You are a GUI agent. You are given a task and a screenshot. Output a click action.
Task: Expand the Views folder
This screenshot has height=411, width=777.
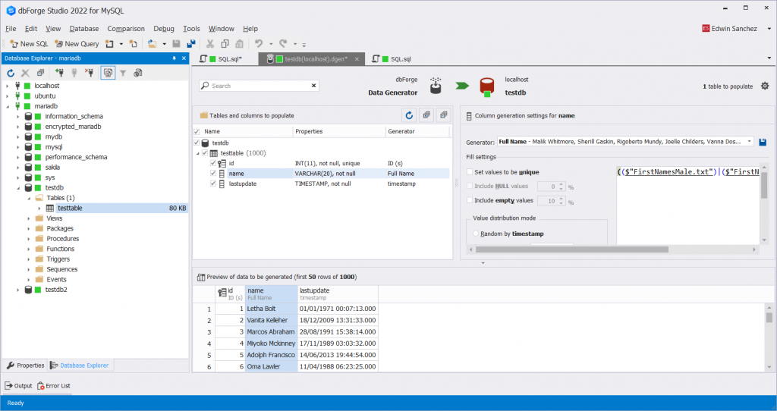coord(28,218)
